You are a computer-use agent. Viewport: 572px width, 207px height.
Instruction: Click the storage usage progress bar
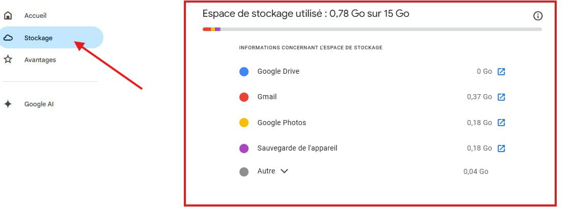[372, 29]
